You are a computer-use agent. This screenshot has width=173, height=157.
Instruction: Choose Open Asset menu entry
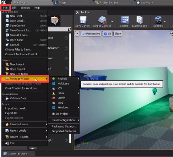click(x=25, y=40)
